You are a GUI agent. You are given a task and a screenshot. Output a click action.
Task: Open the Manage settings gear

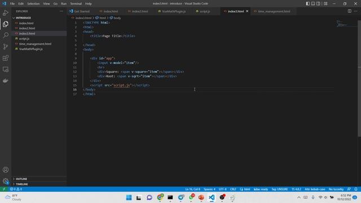pyautogui.click(x=6, y=181)
